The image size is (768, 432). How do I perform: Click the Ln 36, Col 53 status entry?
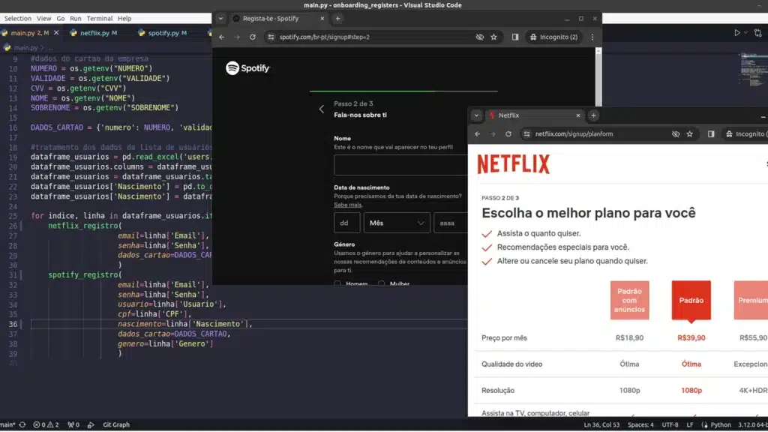[601, 425]
